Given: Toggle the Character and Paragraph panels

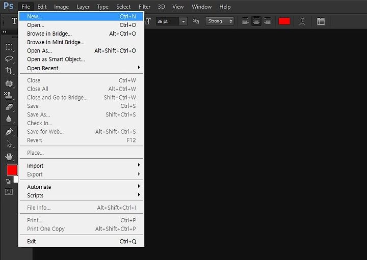Looking at the screenshot, I should [x=321, y=21].
